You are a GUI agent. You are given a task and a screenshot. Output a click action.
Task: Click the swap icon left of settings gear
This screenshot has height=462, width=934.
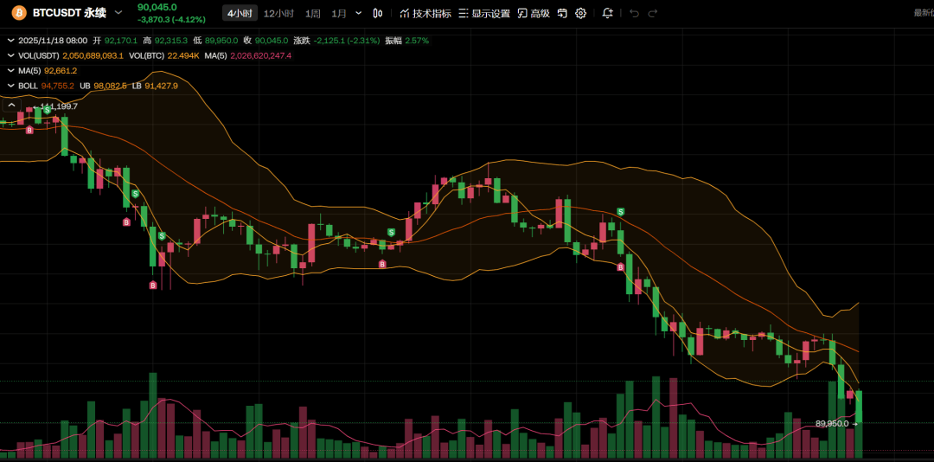562,14
